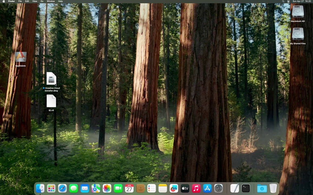
Task: Open Messages in the Dock
Action: pos(74,188)
